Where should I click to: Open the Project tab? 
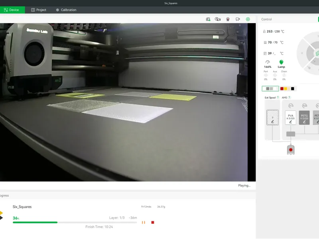[39, 10]
